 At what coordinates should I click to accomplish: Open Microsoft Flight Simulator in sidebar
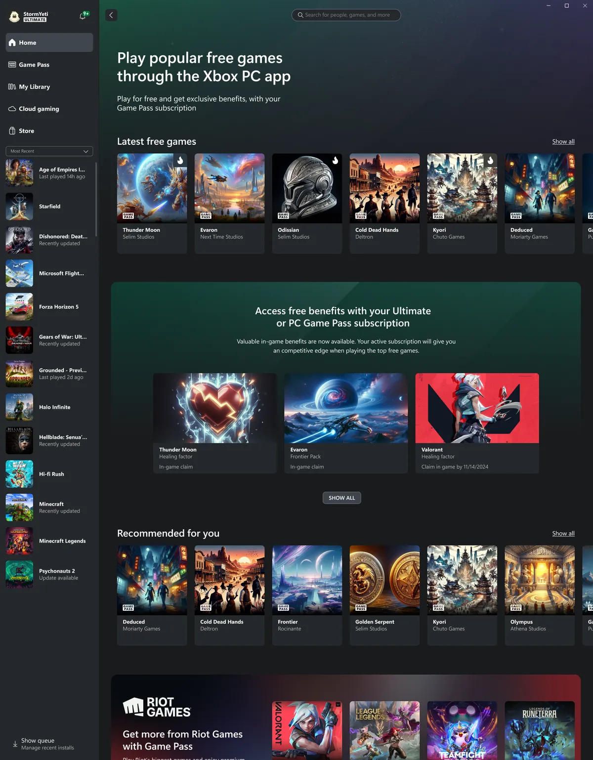(x=49, y=273)
